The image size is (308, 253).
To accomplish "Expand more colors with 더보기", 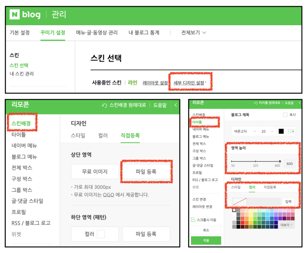I will (286, 224).
